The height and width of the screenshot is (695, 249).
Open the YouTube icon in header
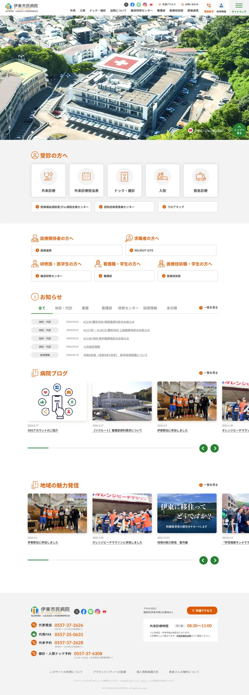tap(151, 5)
